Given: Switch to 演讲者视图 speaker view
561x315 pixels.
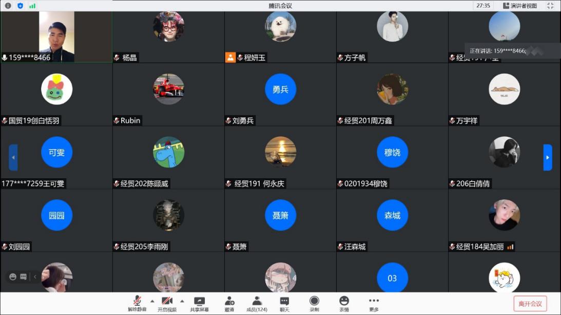Looking at the screenshot, I should [x=520, y=6].
